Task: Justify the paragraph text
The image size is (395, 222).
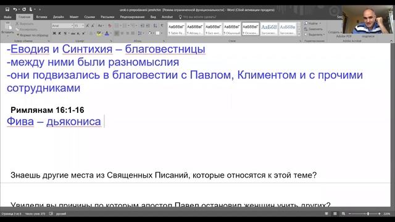Action: coord(133,33)
